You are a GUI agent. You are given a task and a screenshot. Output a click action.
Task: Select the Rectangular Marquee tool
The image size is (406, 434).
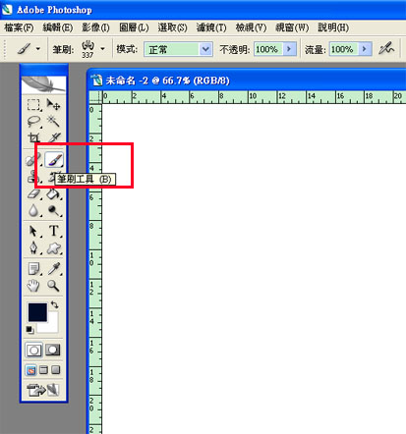tap(33, 105)
